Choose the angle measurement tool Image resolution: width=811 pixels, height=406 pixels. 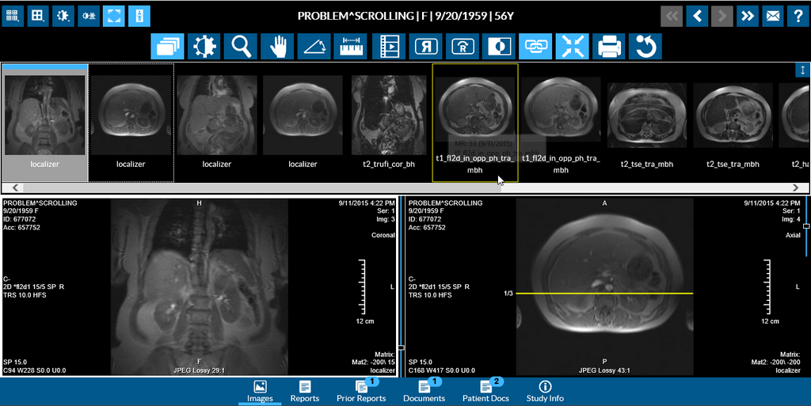tap(314, 47)
